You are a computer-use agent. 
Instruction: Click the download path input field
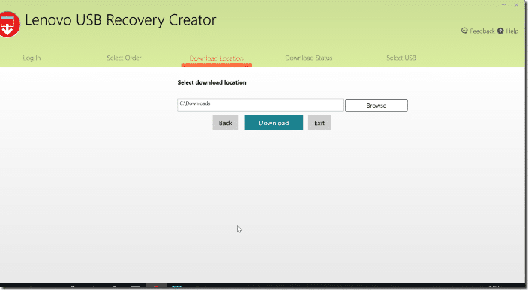pyautogui.click(x=260, y=105)
